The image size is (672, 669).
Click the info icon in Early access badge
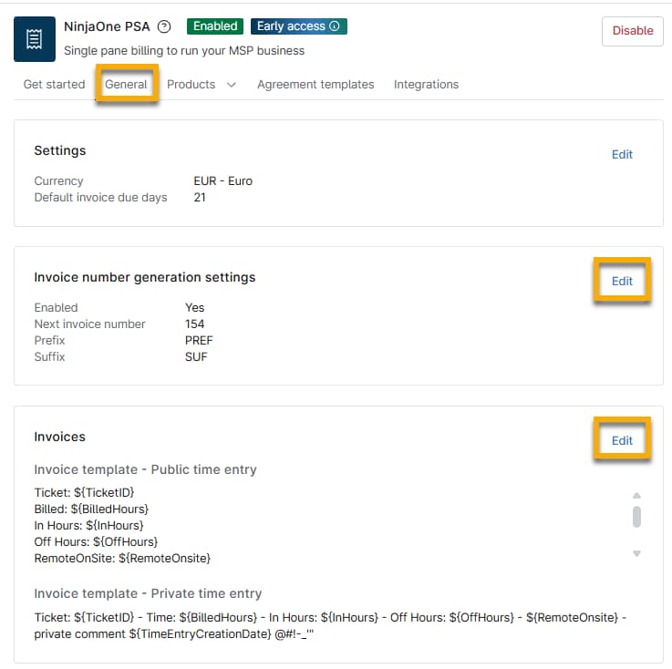click(334, 26)
